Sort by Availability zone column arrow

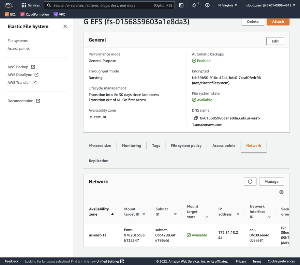click(x=112, y=214)
